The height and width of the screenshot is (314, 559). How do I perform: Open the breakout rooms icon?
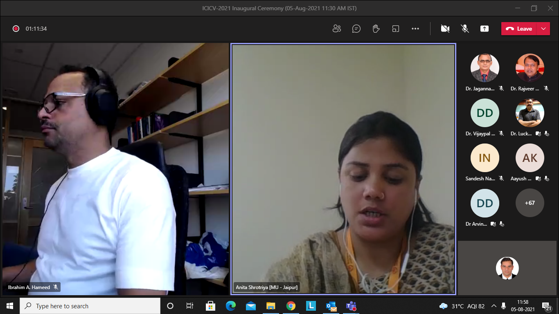click(396, 29)
